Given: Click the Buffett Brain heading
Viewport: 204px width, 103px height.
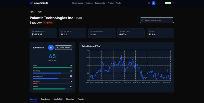Looking at the screenshot, I should point(39,48).
